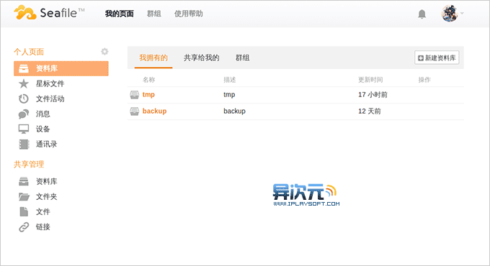Click the chain link icon for 链接

24,227
